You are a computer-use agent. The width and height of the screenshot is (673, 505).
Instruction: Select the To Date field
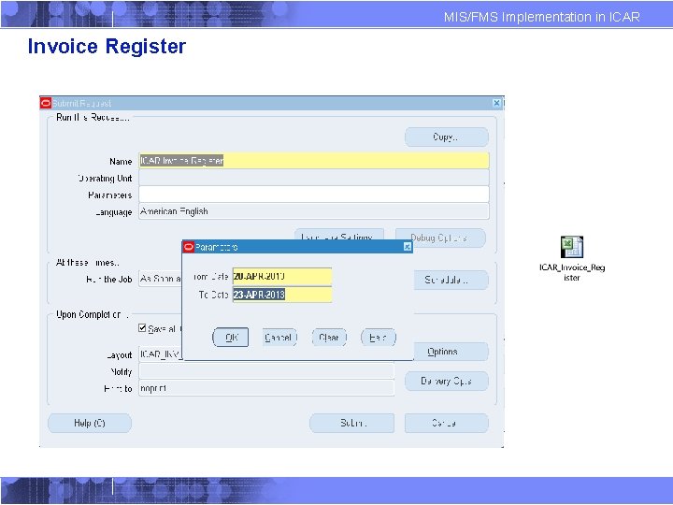[x=282, y=295]
